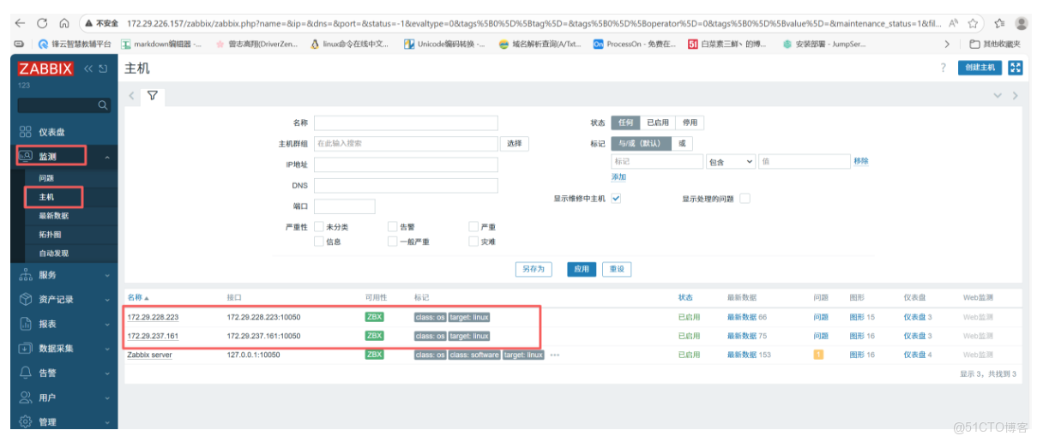Screen dimensions: 1037x442
Task: Click the 名称 filter input field
Action: [x=406, y=122]
